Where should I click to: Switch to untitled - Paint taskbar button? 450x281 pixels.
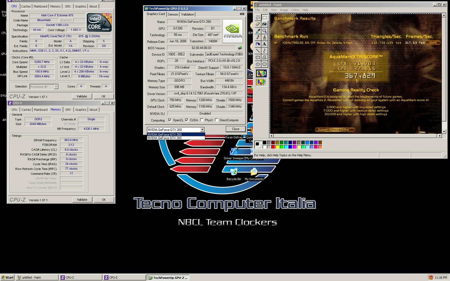[x=37, y=277]
